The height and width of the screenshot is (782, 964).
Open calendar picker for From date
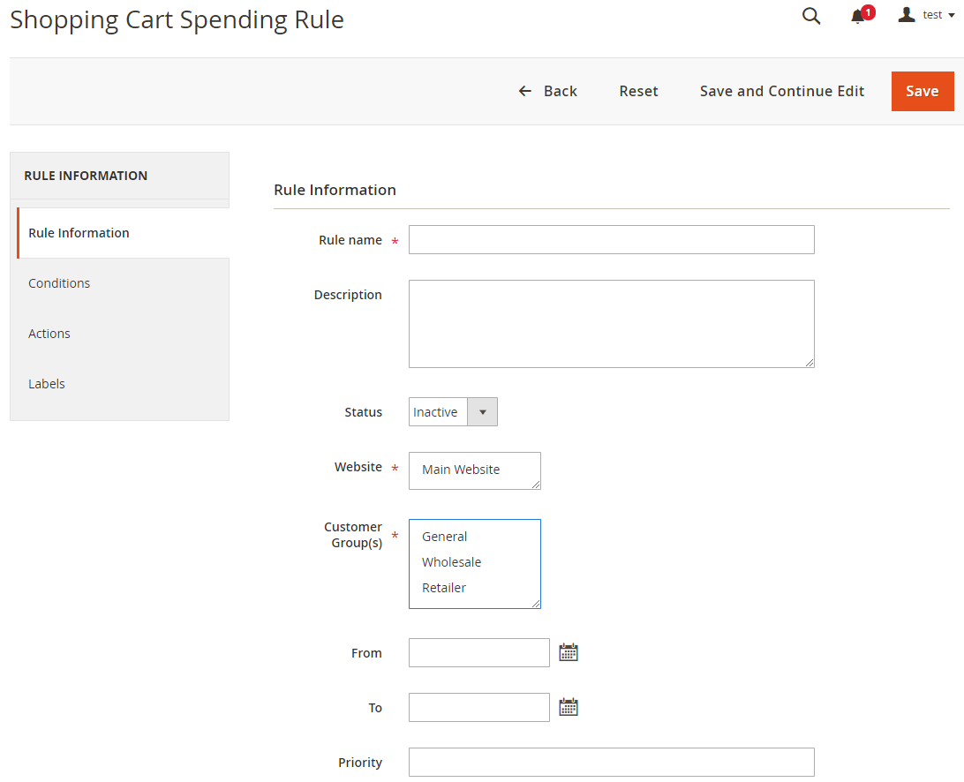569,653
